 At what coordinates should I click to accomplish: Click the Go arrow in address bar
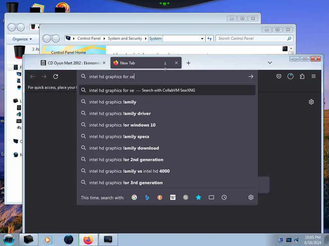click(x=251, y=77)
